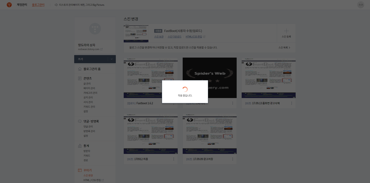Open more options for 170912 최종

[174, 159]
